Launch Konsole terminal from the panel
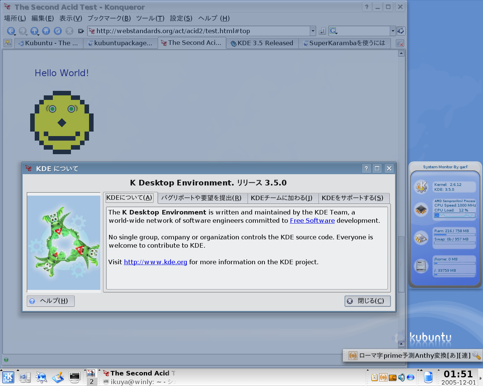Screen dimensions: 483x386 pyautogui.click(x=75, y=377)
